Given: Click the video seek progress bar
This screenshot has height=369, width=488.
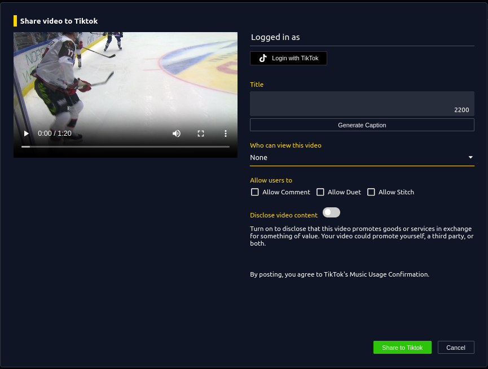Looking at the screenshot, I should click(125, 146).
